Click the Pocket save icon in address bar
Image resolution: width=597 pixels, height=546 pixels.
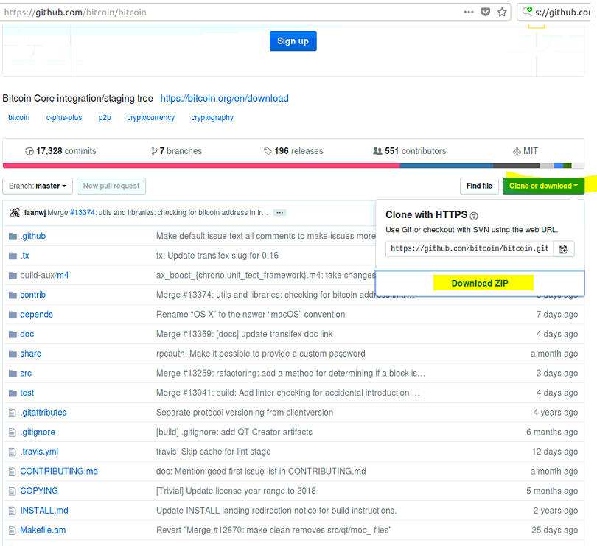coord(486,13)
